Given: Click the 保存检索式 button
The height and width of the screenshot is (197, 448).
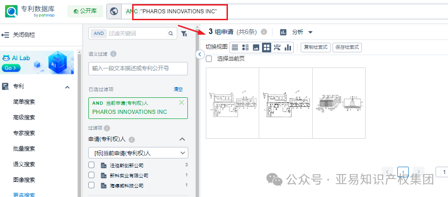Looking at the screenshot, I should click(x=347, y=47).
